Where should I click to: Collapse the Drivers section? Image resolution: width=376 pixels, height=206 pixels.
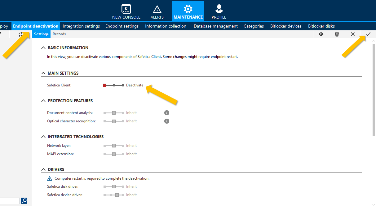(43, 170)
